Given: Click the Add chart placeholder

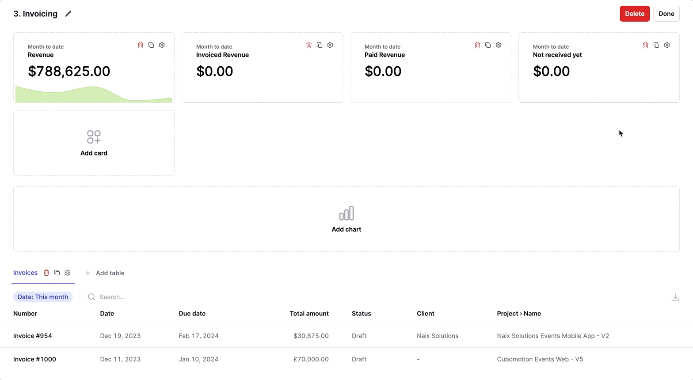Looking at the screenshot, I should (x=346, y=219).
